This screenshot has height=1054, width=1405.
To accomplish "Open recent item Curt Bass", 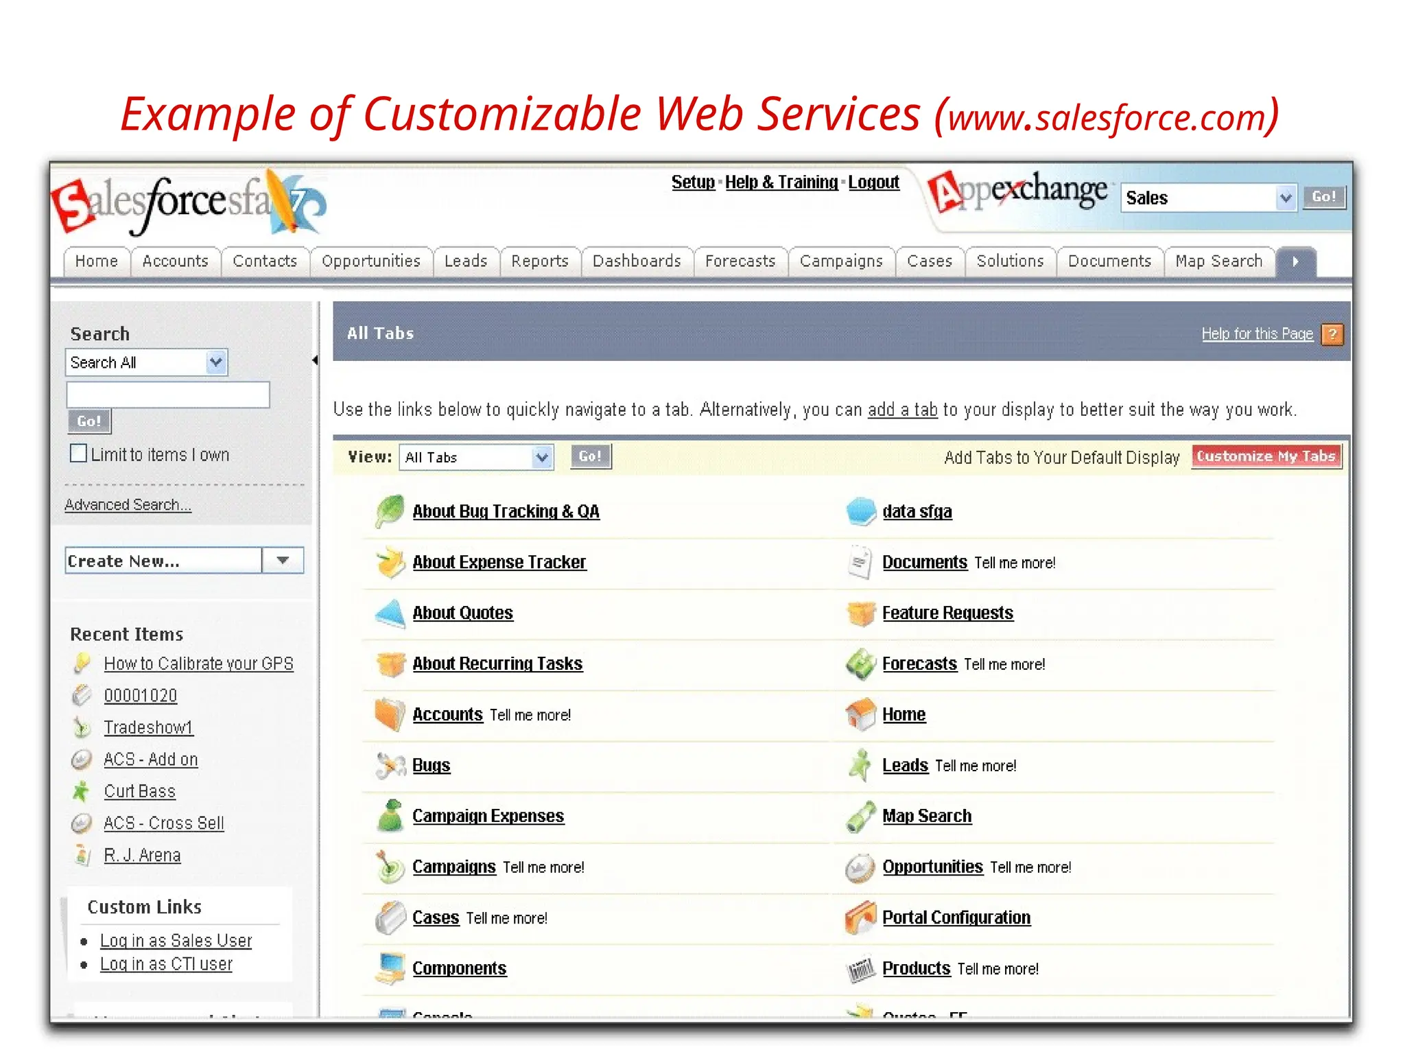I will coord(140,791).
